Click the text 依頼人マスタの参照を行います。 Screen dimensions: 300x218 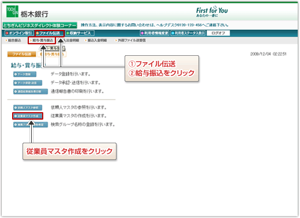[78, 108]
